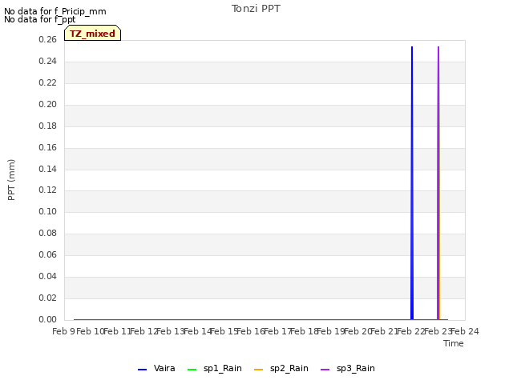Click the 0.00 y-axis tick label
Image resolution: width=513 pixels, height=384 pixels.
[x=47, y=319]
